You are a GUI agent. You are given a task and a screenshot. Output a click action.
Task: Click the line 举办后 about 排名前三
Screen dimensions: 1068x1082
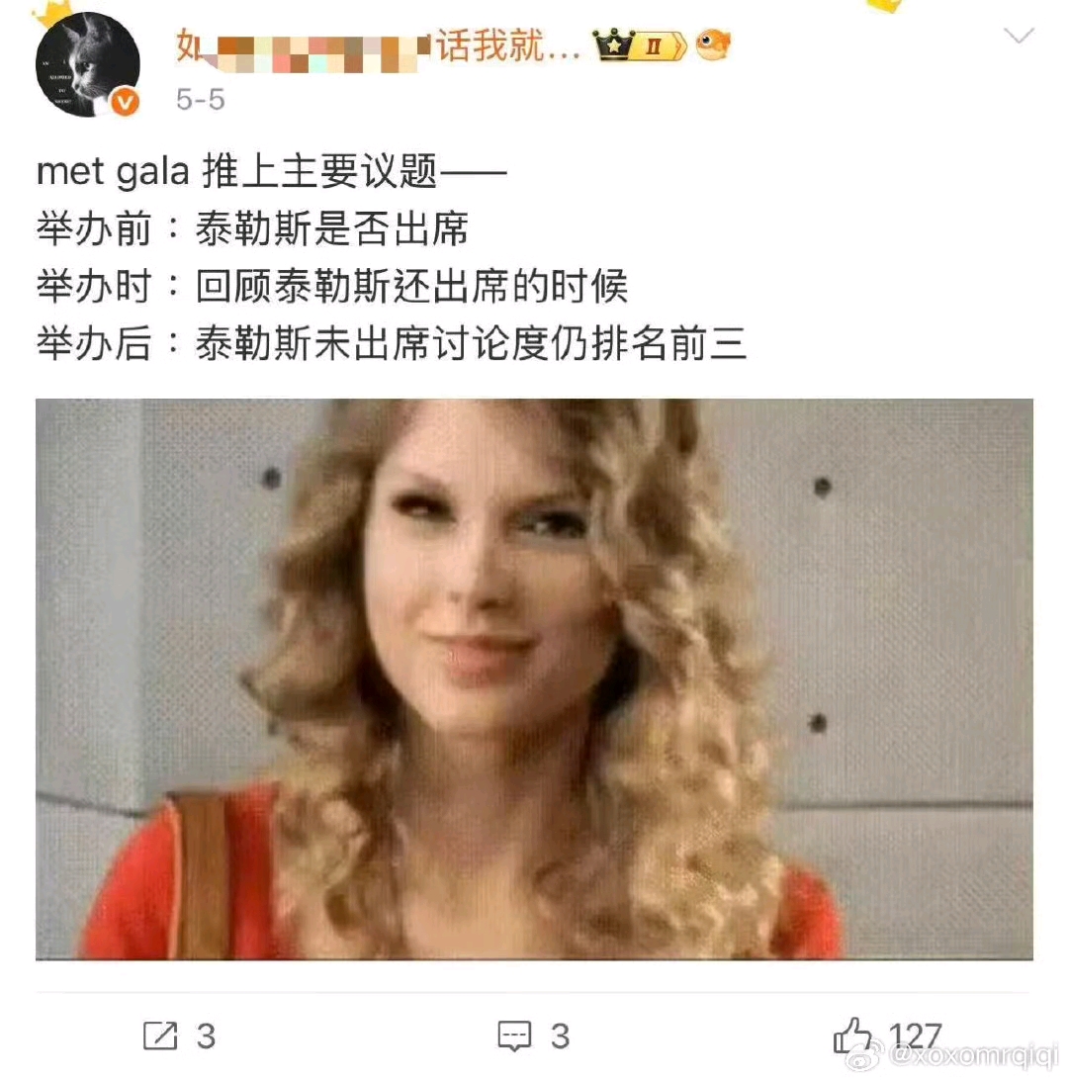click(392, 343)
